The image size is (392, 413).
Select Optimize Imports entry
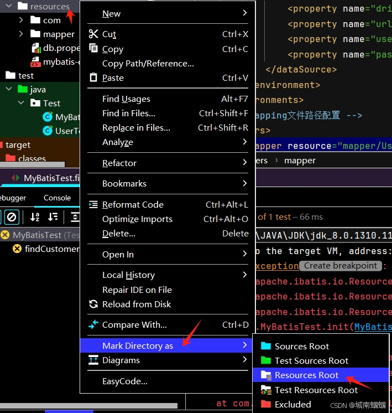[168, 219]
